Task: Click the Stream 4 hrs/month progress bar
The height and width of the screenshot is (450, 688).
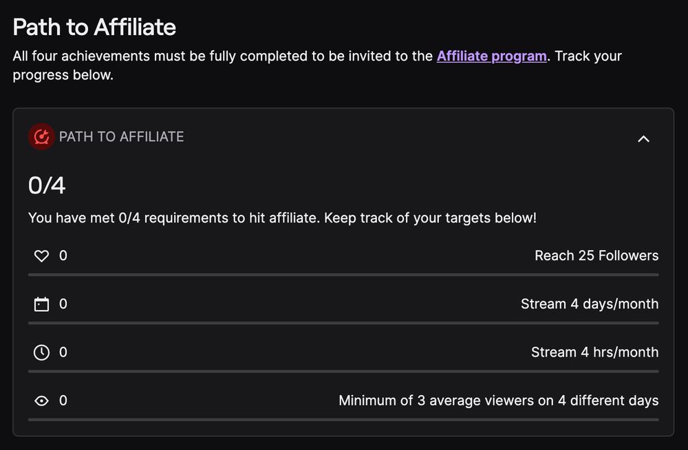Action: pos(343,371)
